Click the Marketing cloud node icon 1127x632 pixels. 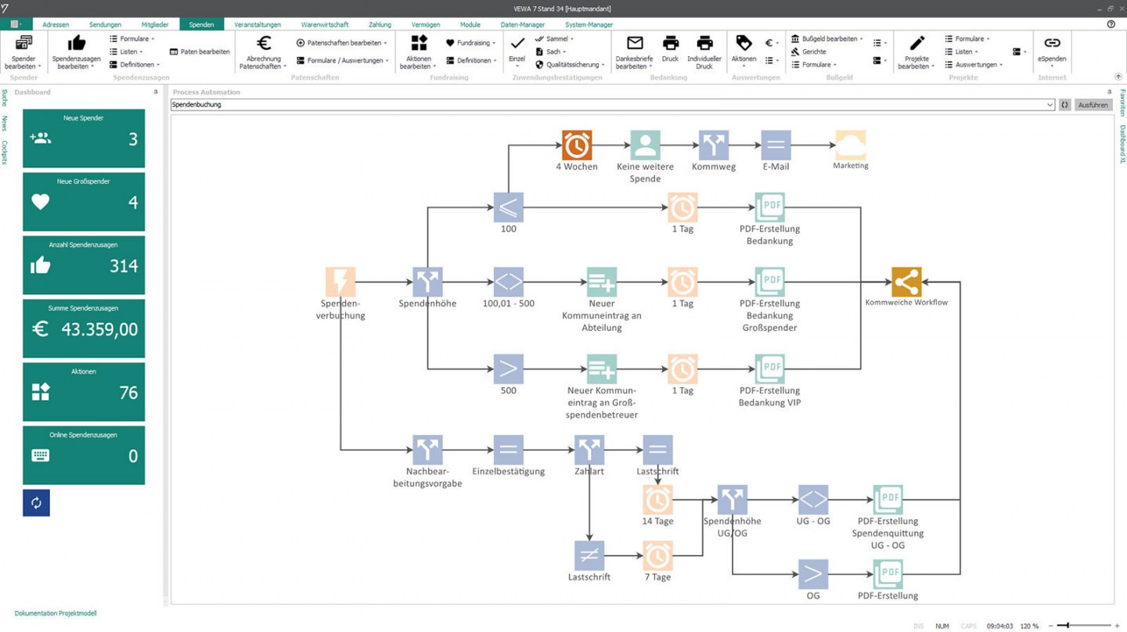[851, 145]
